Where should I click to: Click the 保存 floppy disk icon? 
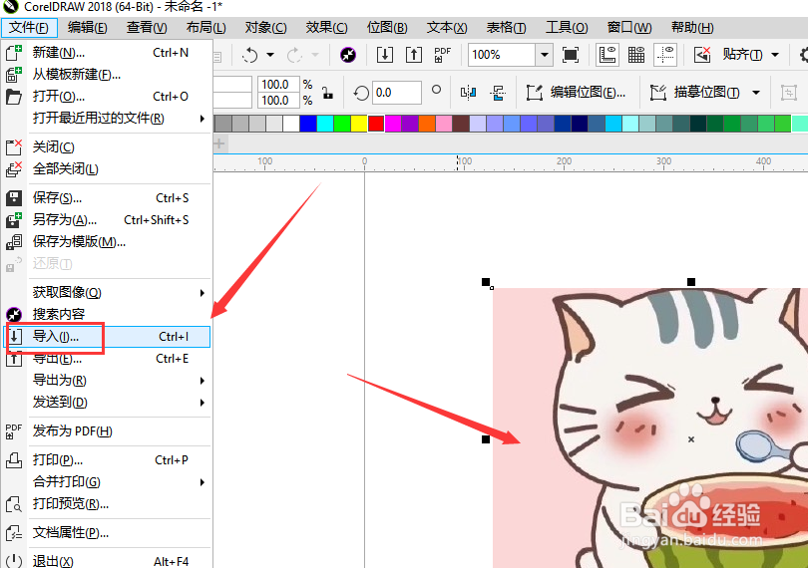pyautogui.click(x=14, y=198)
